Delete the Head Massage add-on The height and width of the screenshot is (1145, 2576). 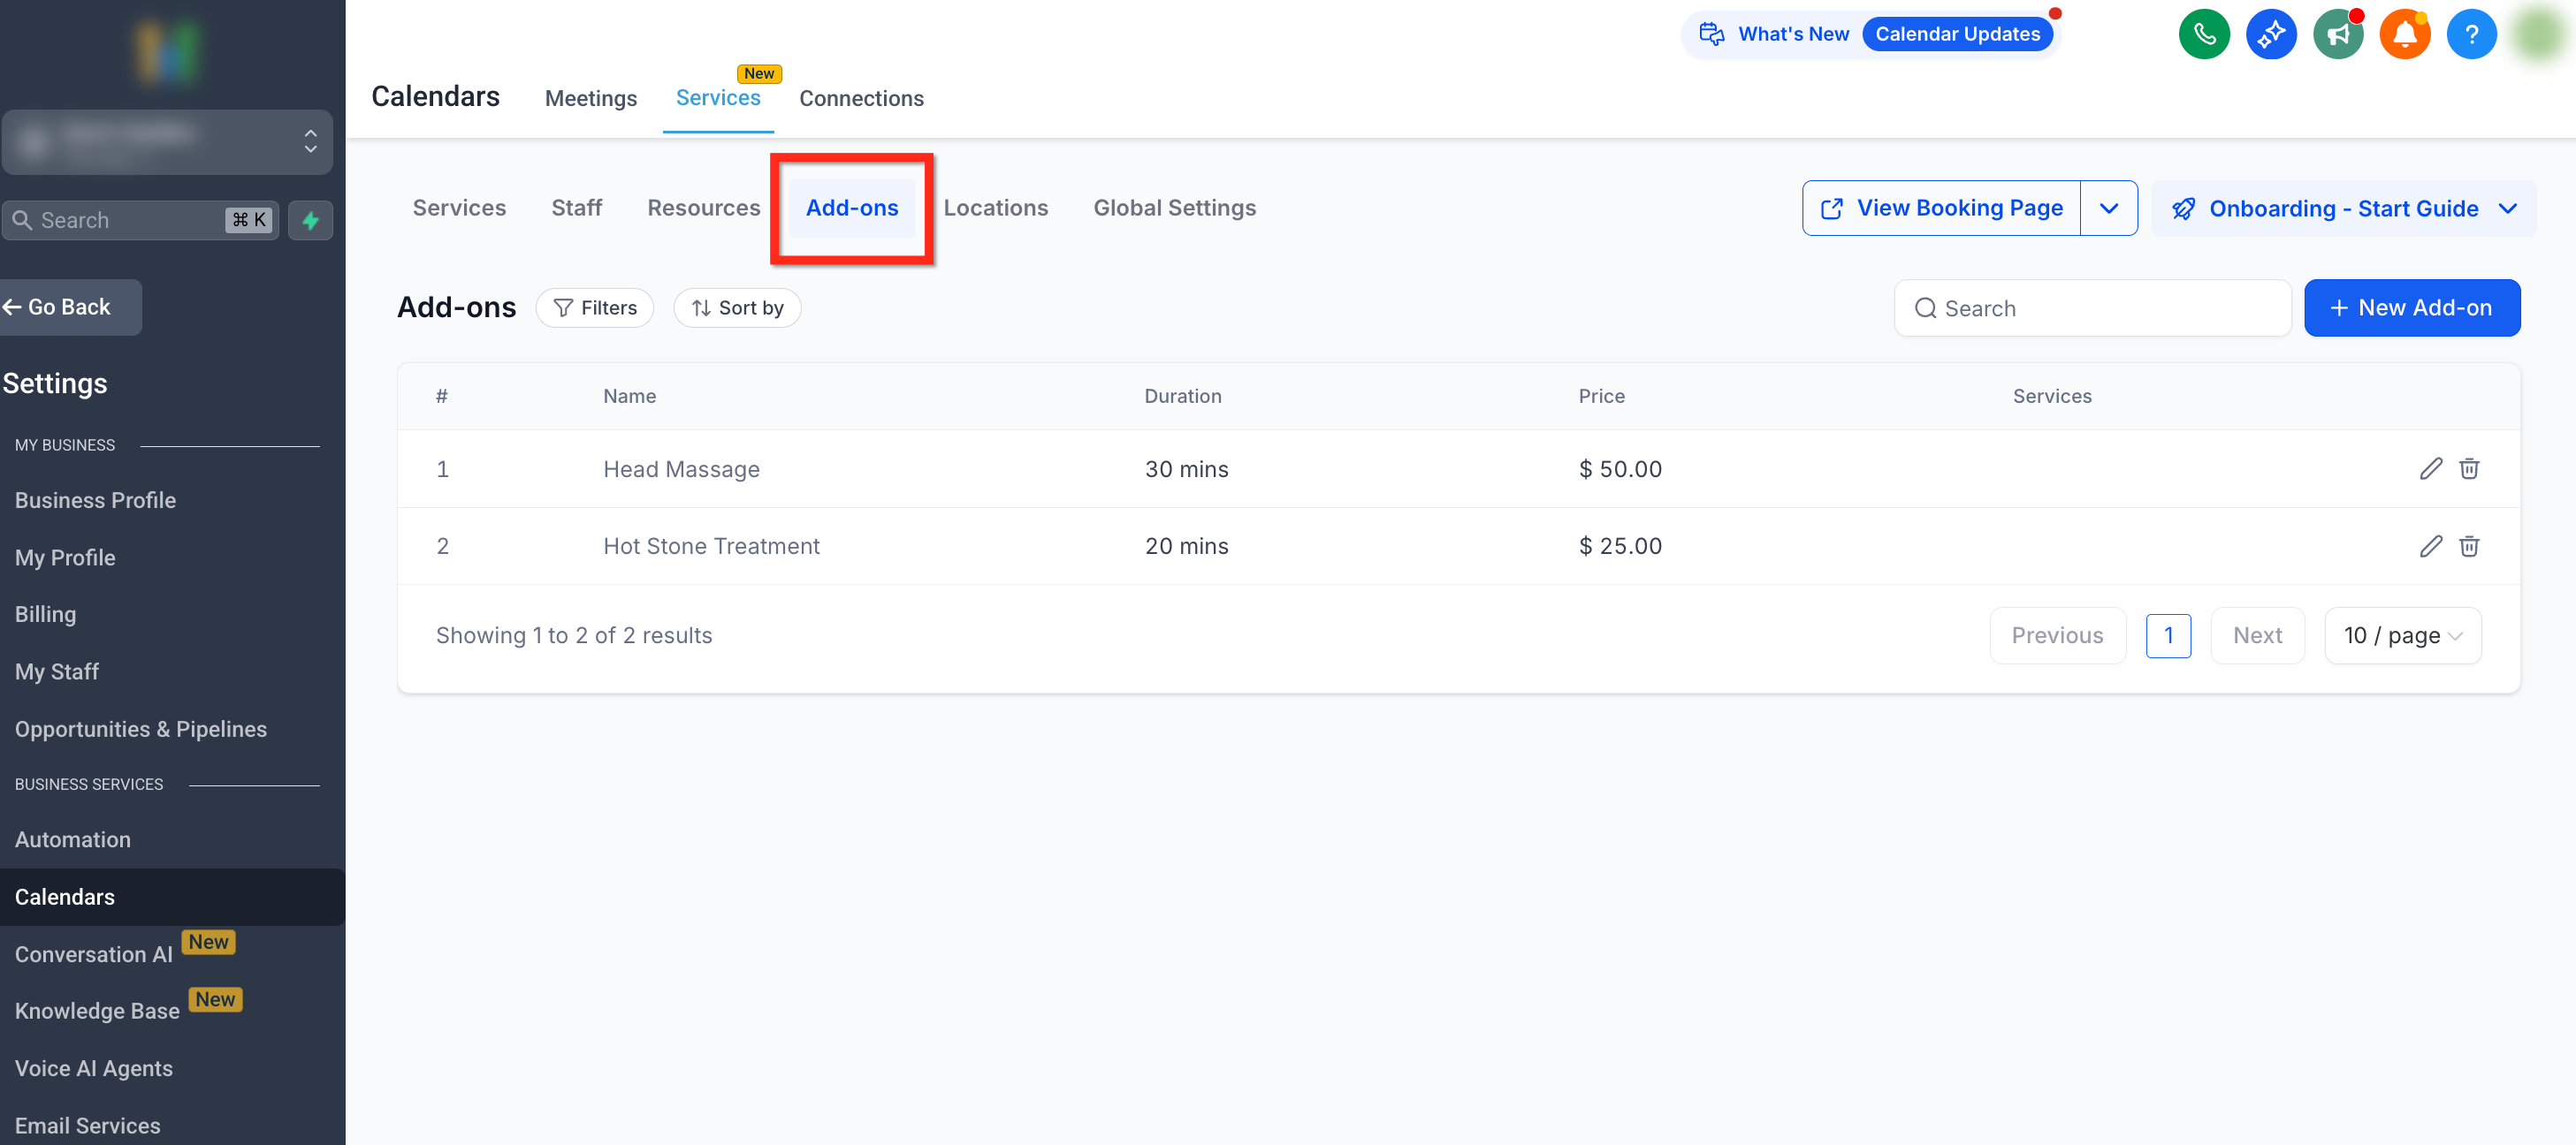[x=2468, y=468]
